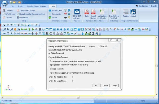
Task: Click the green up arrow icon
Action: 29,29
